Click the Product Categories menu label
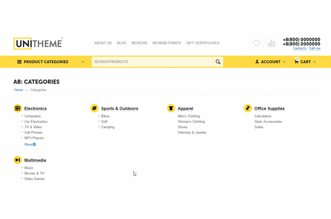Viewport: 331px width, 219px height. tap(46, 62)
